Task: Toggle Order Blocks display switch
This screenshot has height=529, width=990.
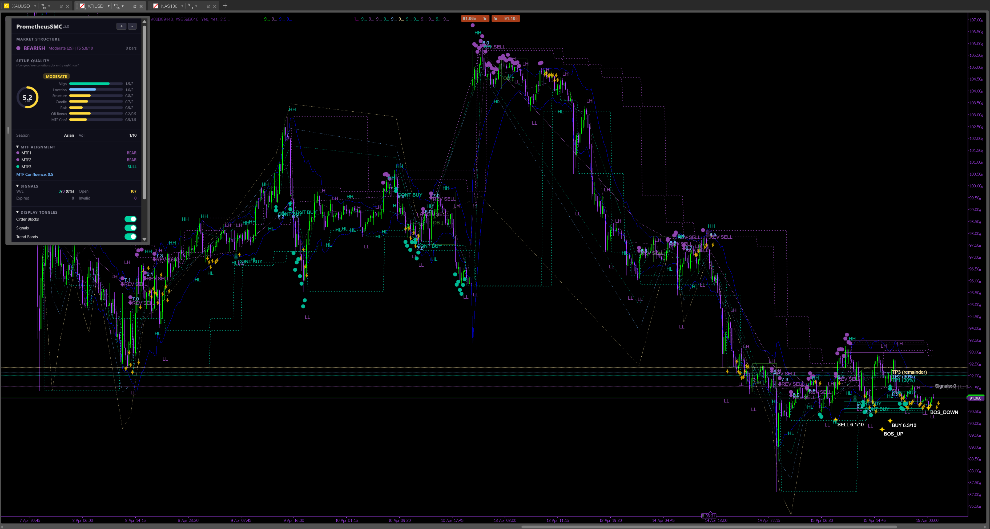Action: [x=130, y=219]
